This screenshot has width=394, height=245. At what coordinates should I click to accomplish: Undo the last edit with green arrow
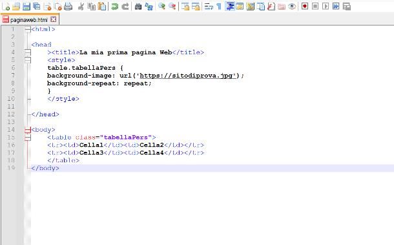(x=114, y=6)
